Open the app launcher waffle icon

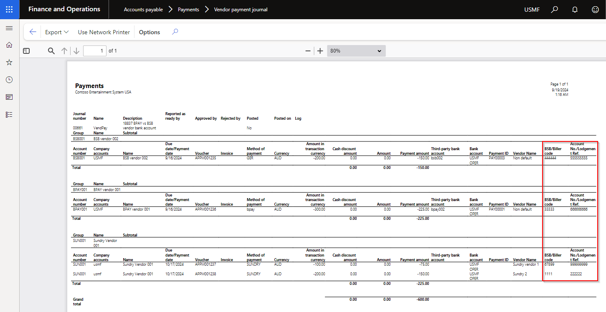tap(9, 9)
